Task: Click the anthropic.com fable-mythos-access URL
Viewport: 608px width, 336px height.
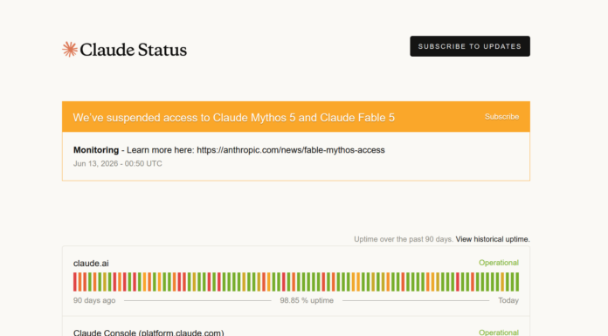Action: pyautogui.click(x=291, y=150)
